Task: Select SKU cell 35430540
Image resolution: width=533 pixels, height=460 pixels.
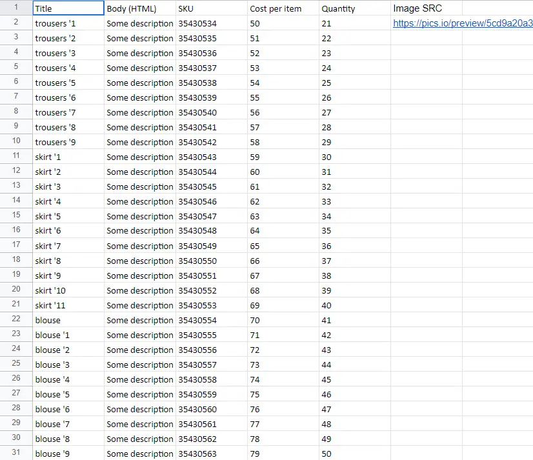Action: click(212, 112)
